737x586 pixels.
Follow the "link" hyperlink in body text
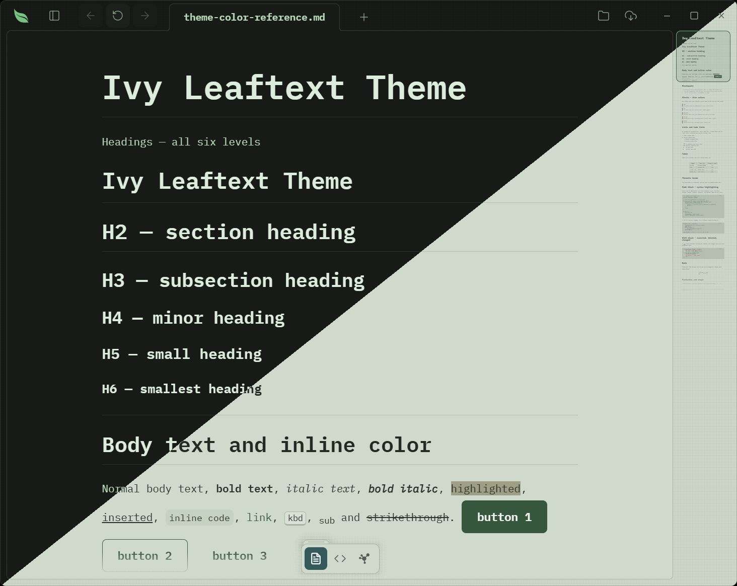click(x=259, y=518)
